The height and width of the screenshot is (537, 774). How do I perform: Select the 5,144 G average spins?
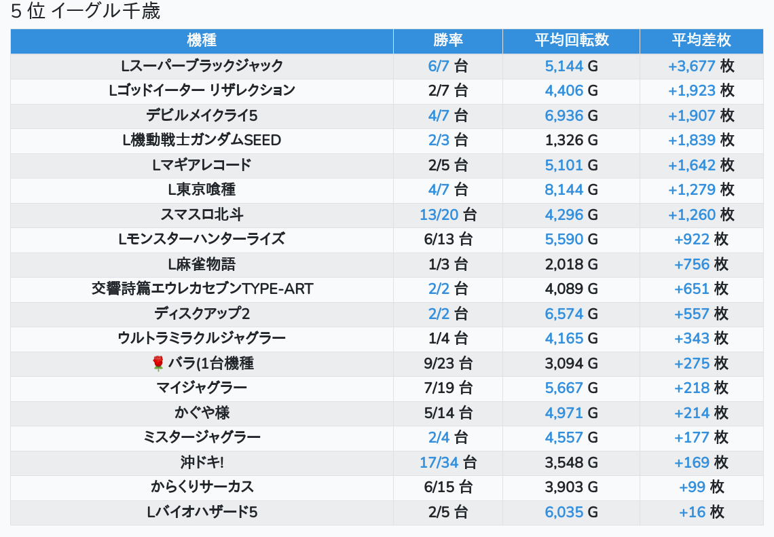[571, 66]
